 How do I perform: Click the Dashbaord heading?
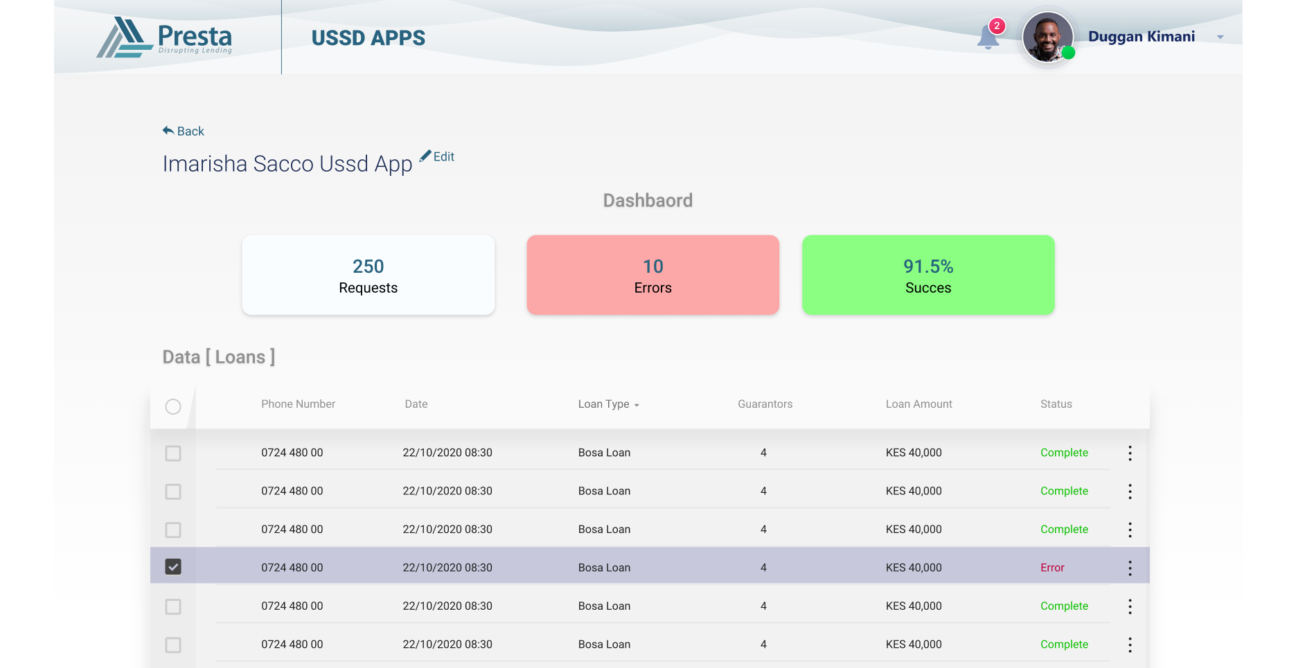pyautogui.click(x=648, y=200)
